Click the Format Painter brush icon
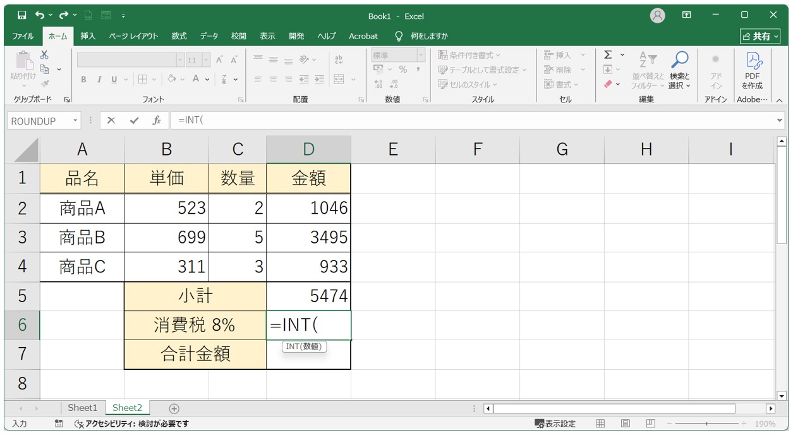This screenshot has width=793, height=435. tap(44, 83)
